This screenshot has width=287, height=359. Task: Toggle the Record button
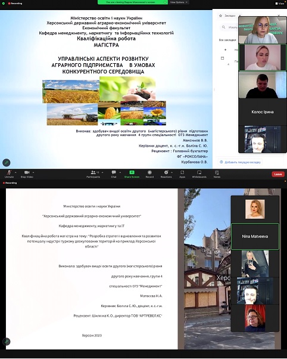click(149, 174)
